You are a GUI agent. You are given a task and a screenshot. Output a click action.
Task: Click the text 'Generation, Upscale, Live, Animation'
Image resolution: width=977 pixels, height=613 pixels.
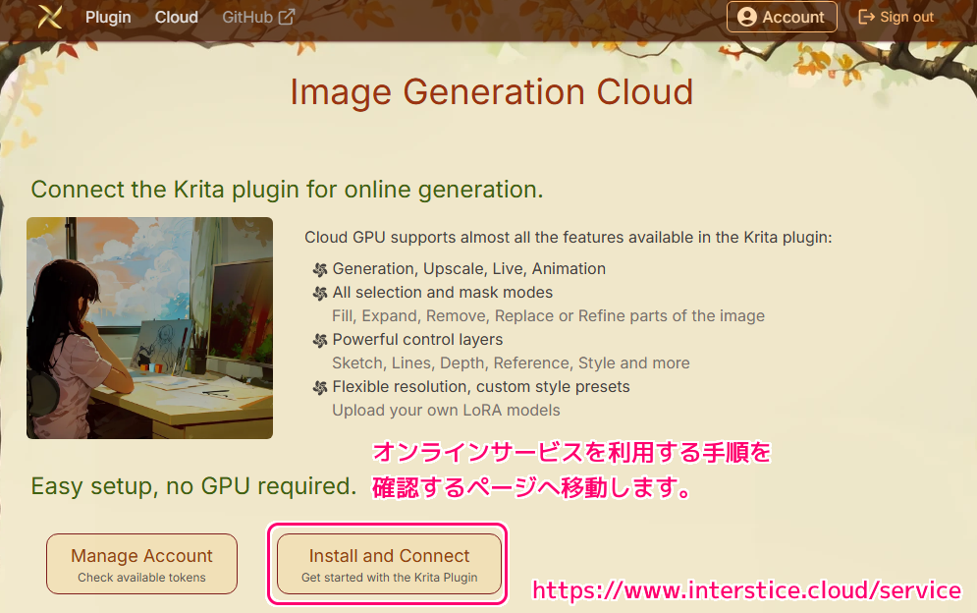tap(468, 269)
